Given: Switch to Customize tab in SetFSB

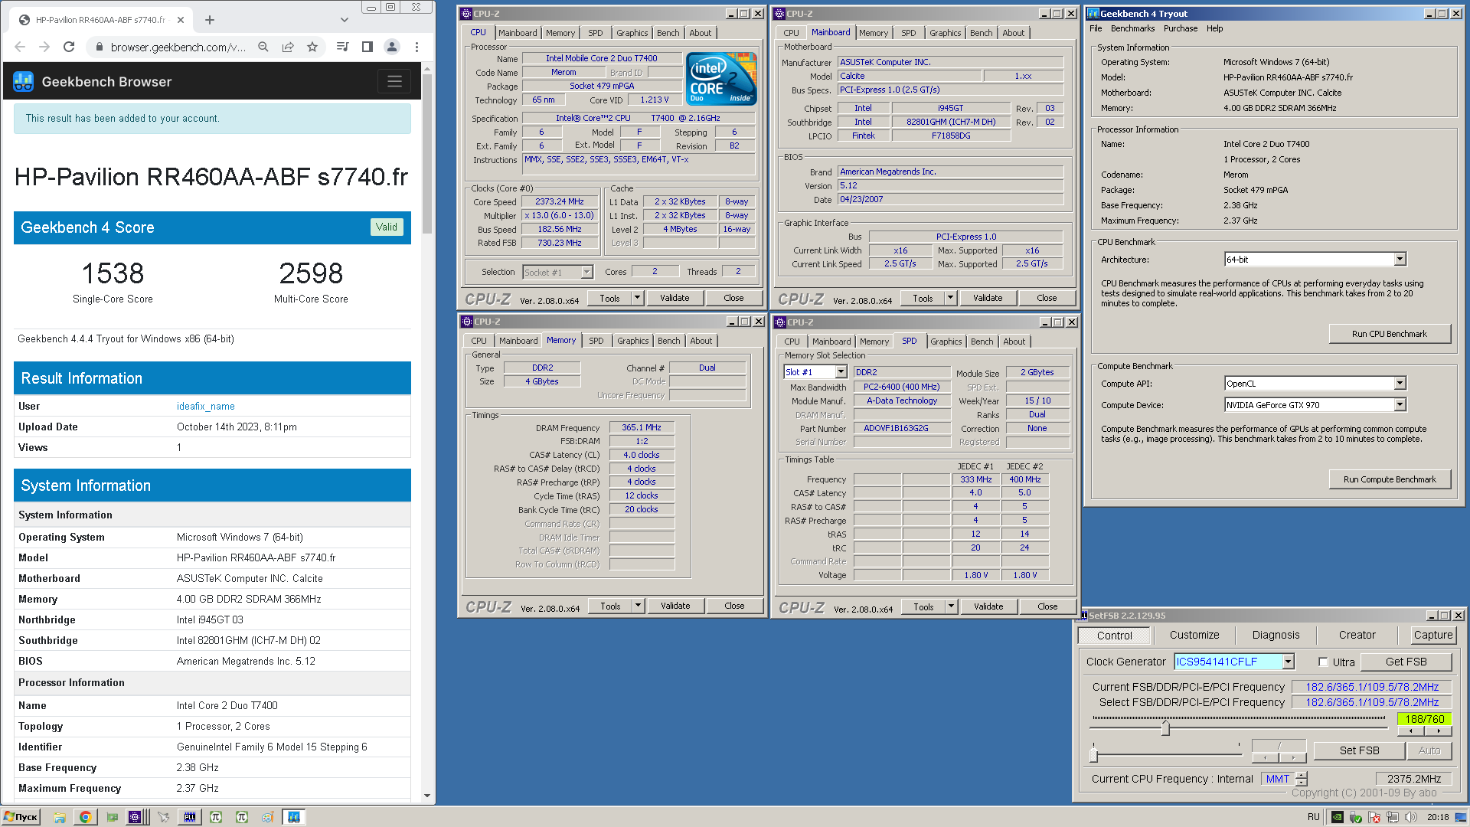Looking at the screenshot, I should [x=1194, y=635].
